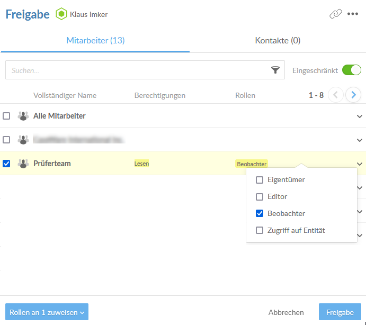Screen dimensions: 366x325
Task: Switch to the Mitarbeiter (13) tab
Action: 95,41
